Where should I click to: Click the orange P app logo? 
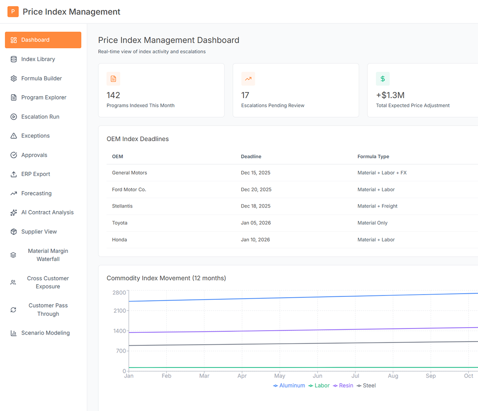pyautogui.click(x=13, y=12)
